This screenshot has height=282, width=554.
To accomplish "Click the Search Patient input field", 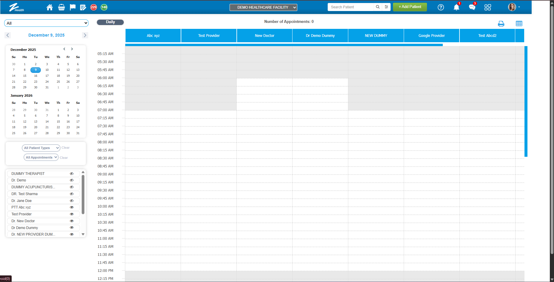I will [x=350, y=7].
